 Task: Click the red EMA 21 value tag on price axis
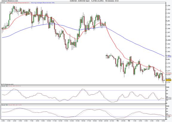click(169, 73)
